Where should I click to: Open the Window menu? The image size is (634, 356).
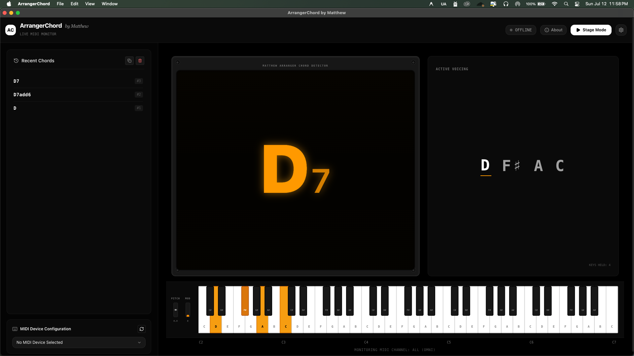[110, 4]
